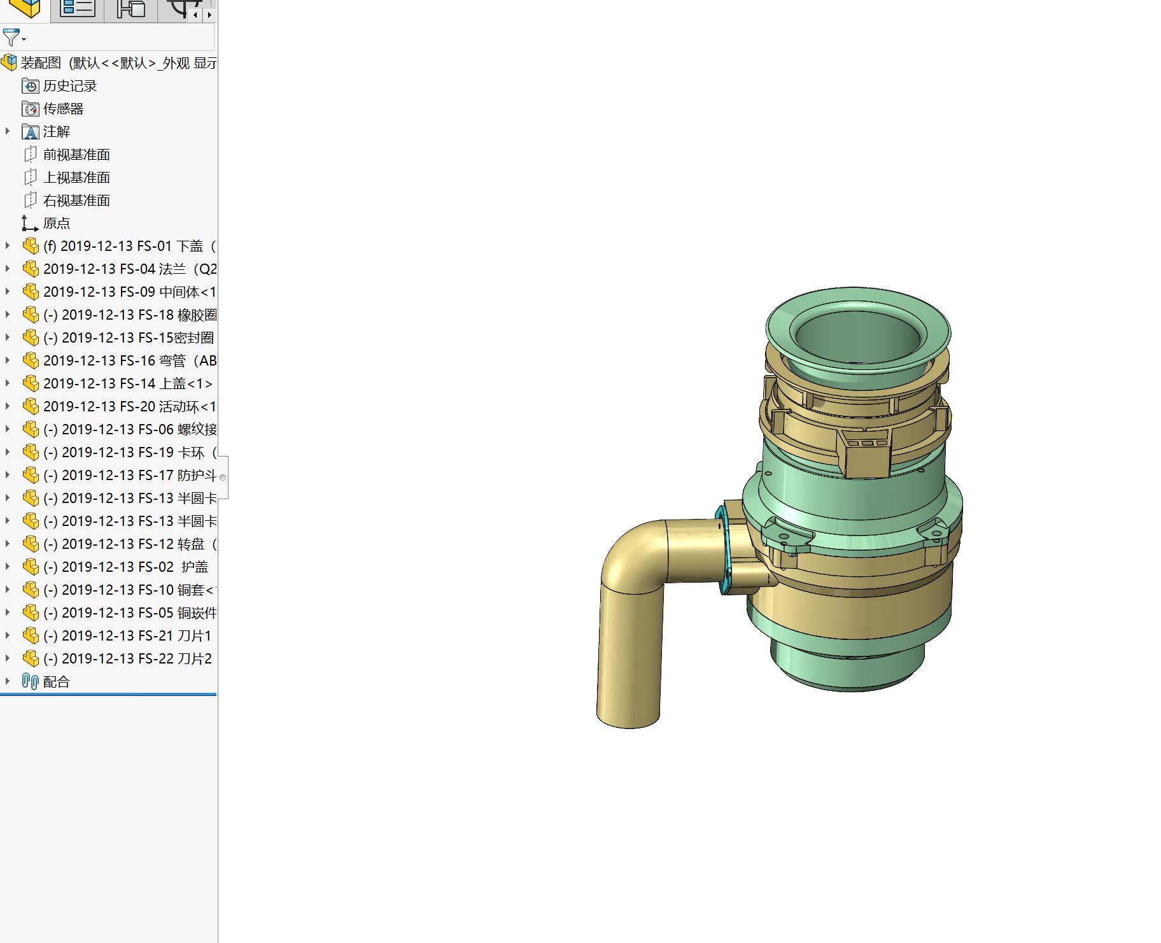Select the 原点 origin icon
Viewport: 1161px width, 943px height.
click(x=30, y=223)
